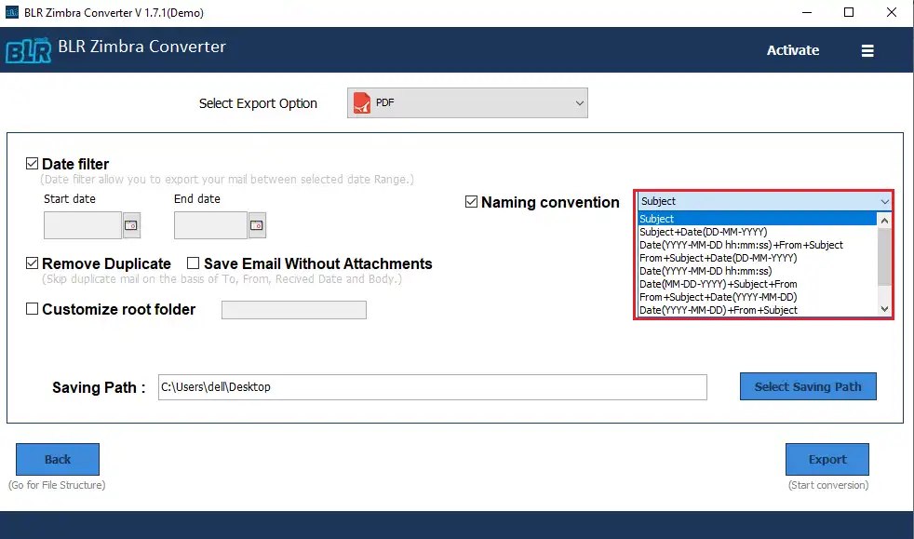914x539 pixels.
Task: Uncheck Remove Duplicate
Action: (32, 263)
